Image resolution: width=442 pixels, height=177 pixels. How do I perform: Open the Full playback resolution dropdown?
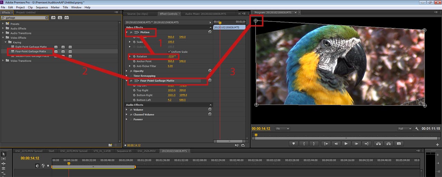pyautogui.click(x=405, y=129)
